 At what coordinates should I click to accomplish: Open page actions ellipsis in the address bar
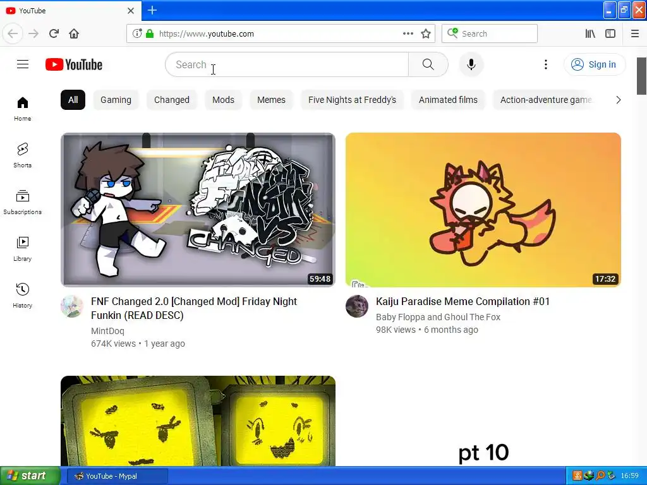408,33
